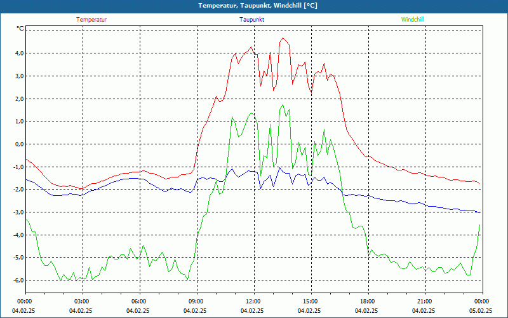Click the °C unit label on the y-axis
This screenshot has height=318, width=508.
coord(20,29)
